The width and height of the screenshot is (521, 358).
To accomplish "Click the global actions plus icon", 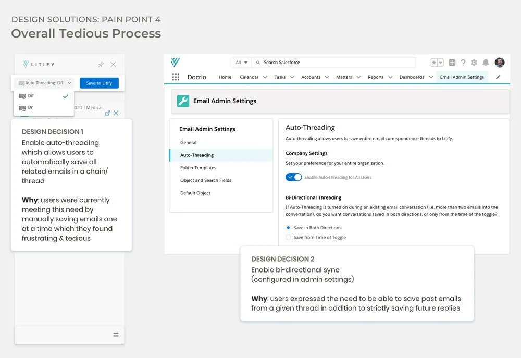I will tap(452, 63).
